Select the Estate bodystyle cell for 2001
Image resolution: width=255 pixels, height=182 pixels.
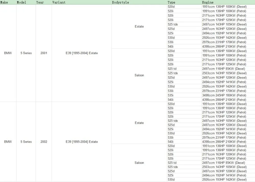[139, 26]
